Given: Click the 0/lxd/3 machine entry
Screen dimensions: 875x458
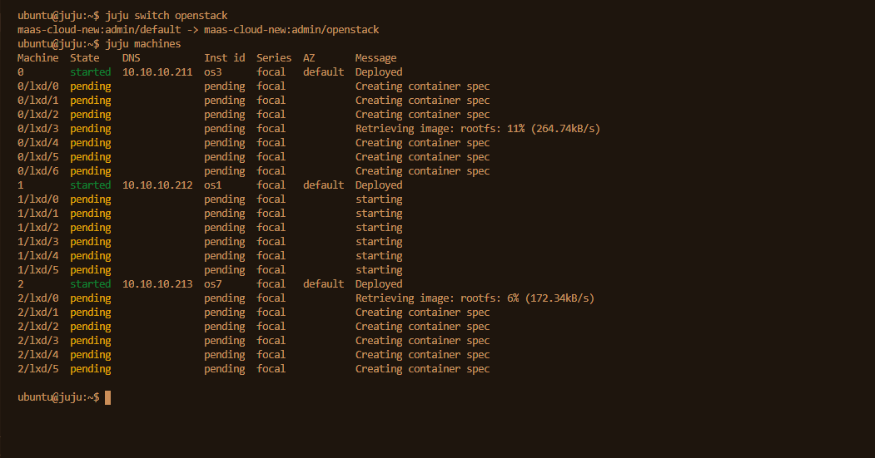Looking at the screenshot, I should [38, 129].
